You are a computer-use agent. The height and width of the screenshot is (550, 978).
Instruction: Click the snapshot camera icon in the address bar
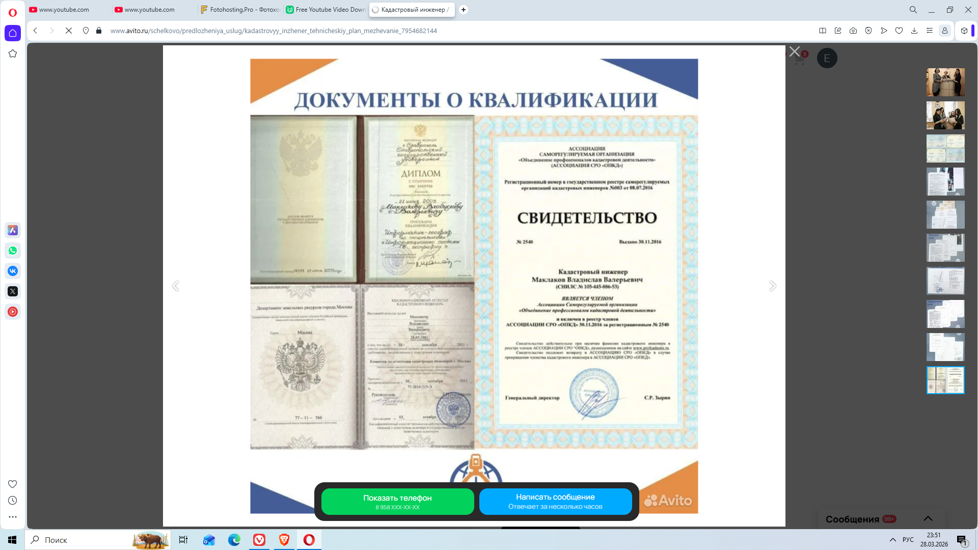click(853, 31)
